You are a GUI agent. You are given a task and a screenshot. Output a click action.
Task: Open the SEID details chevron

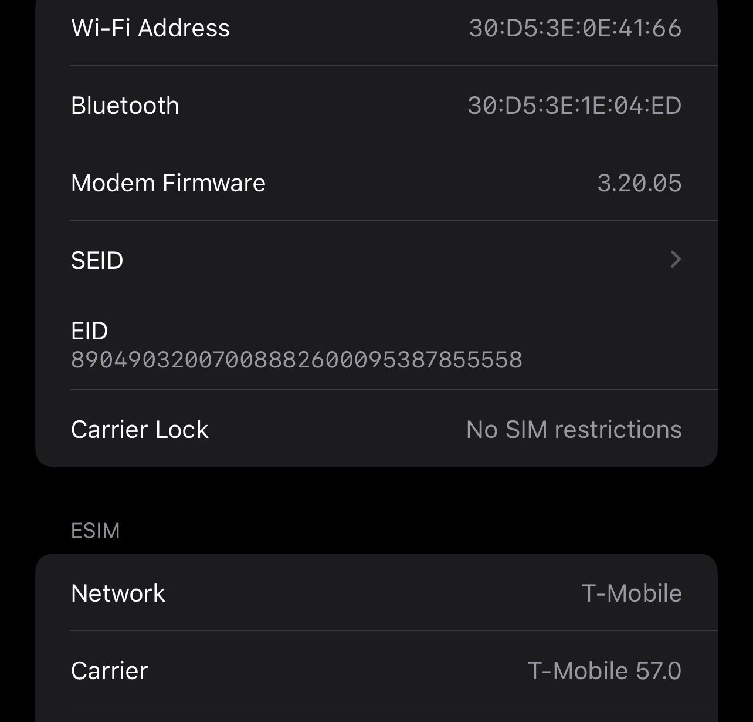click(x=676, y=259)
